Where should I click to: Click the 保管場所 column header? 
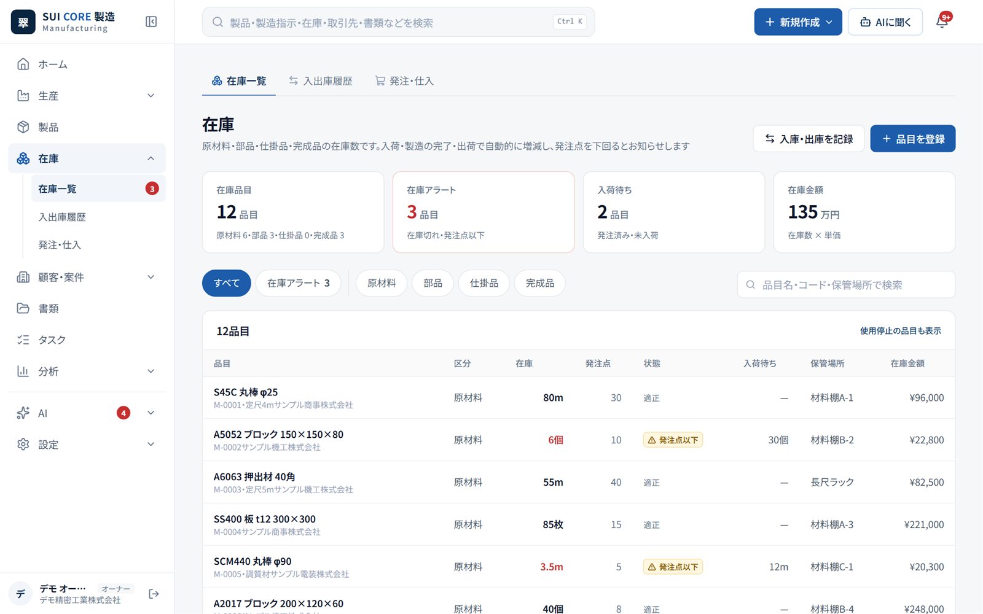pyautogui.click(x=827, y=363)
